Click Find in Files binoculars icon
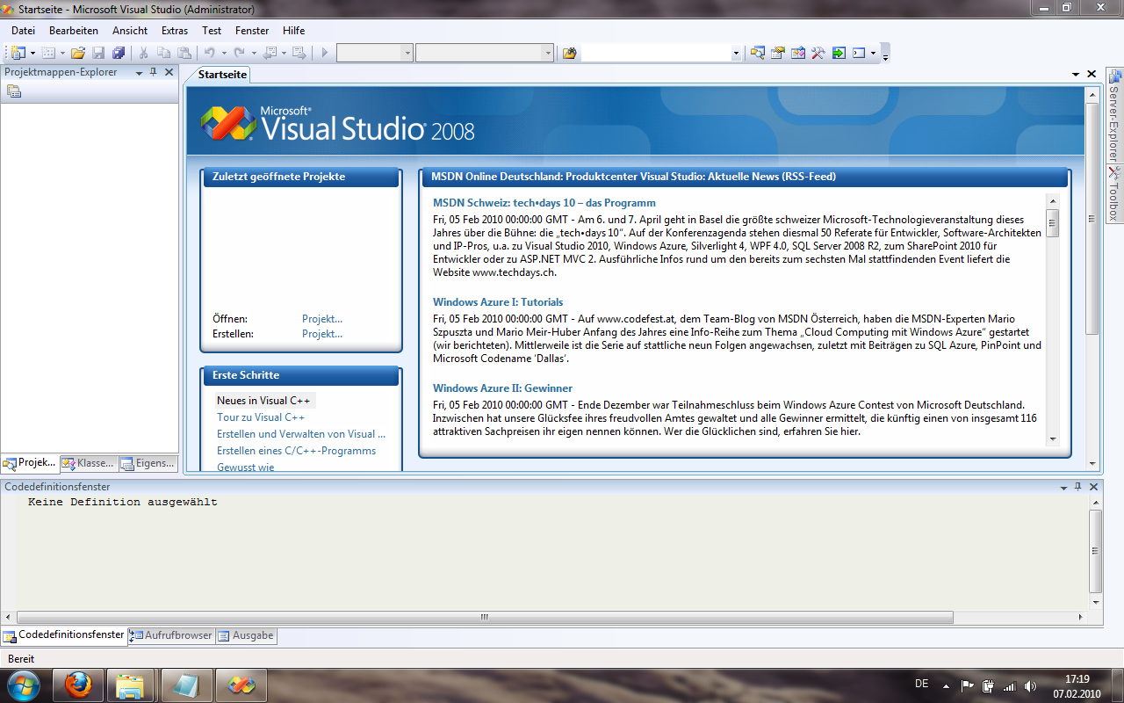The image size is (1124, 703). click(x=569, y=53)
